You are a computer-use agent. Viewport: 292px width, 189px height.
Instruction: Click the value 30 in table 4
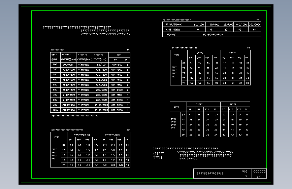[216, 83]
